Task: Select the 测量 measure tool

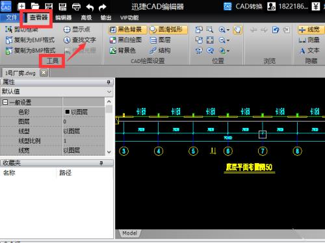Action: pyautogui.click(x=309, y=40)
